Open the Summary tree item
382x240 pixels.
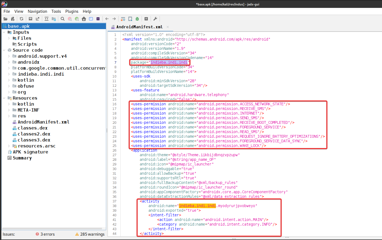22,158
